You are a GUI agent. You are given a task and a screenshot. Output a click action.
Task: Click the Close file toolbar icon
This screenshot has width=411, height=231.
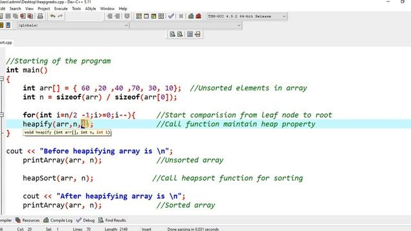pos(23,16)
